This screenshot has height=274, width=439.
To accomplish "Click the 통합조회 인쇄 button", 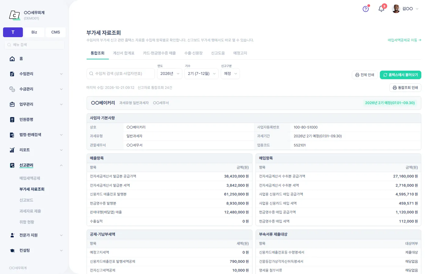I will click(405, 88).
